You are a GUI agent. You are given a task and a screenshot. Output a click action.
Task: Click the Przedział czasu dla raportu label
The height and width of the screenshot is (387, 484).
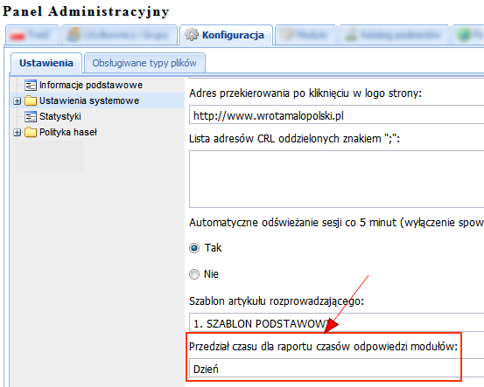[323, 347]
